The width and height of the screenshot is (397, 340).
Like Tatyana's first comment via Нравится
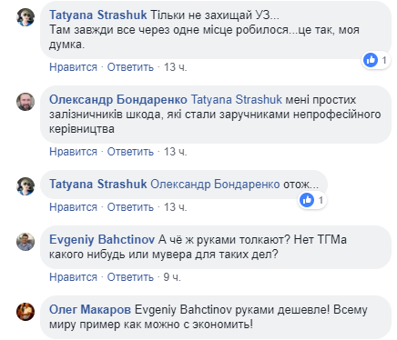73,67
